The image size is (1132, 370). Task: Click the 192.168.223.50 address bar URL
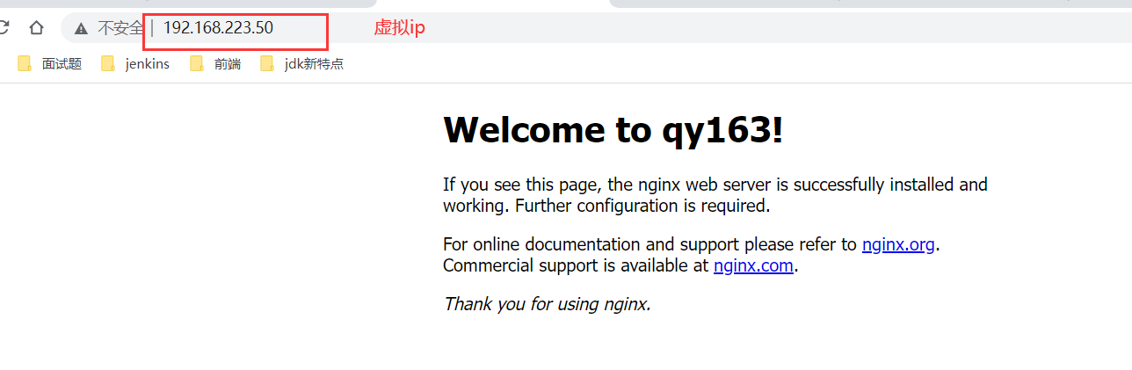pyautogui.click(x=218, y=28)
